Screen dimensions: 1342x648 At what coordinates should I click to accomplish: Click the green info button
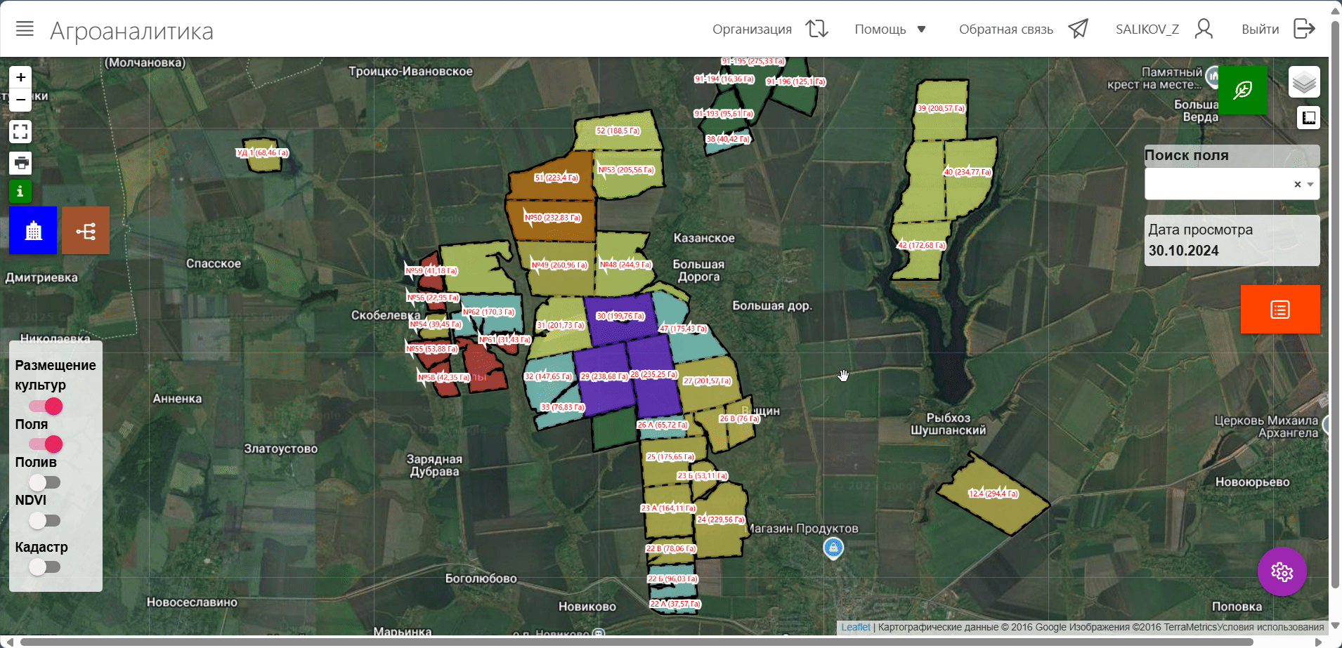point(20,191)
